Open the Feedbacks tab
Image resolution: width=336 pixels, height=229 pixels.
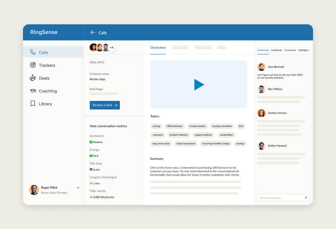(x=276, y=50)
